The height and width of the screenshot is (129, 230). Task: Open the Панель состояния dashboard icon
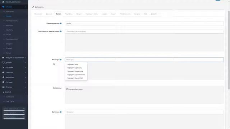point(3,2)
